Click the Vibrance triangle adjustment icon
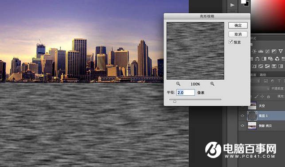This screenshot has height=167, width=285. pos(281,51)
